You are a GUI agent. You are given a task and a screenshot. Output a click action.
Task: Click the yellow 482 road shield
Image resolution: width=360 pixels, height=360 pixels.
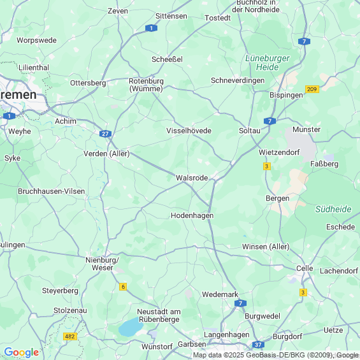pyautogui.click(x=70, y=336)
